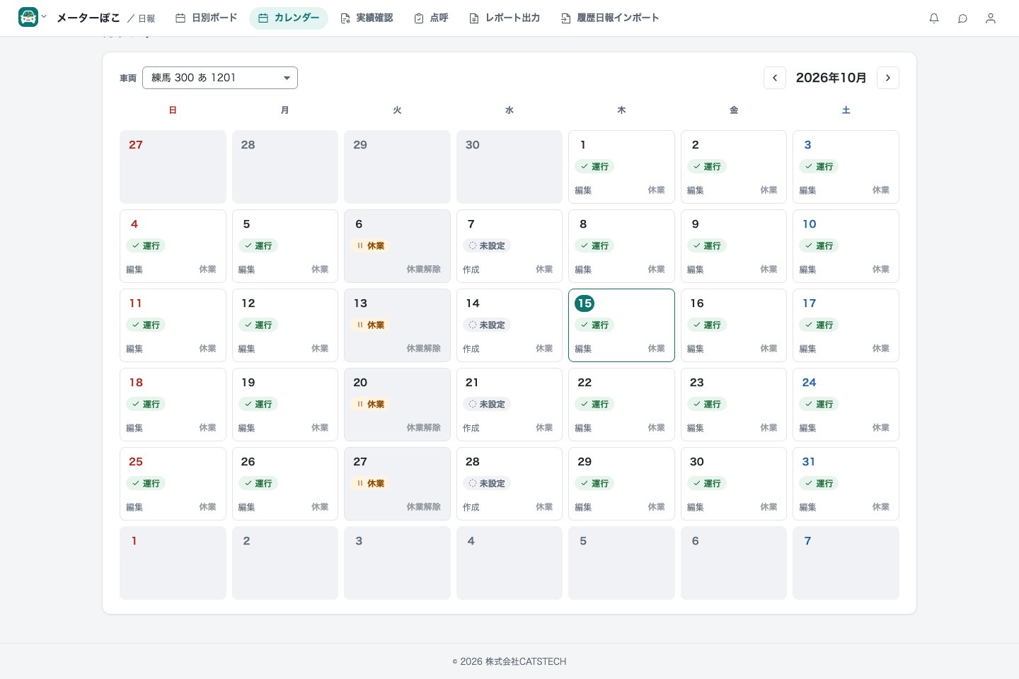Click 休業 on October 29
Screen dimensions: 1019x679
pos(656,507)
